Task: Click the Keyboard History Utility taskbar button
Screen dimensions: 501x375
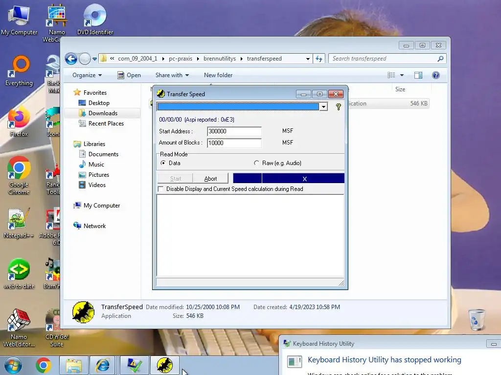Action: 135,365
